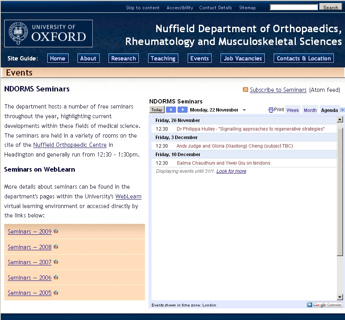
Task: Click inside the search text field
Action: click(x=293, y=7)
